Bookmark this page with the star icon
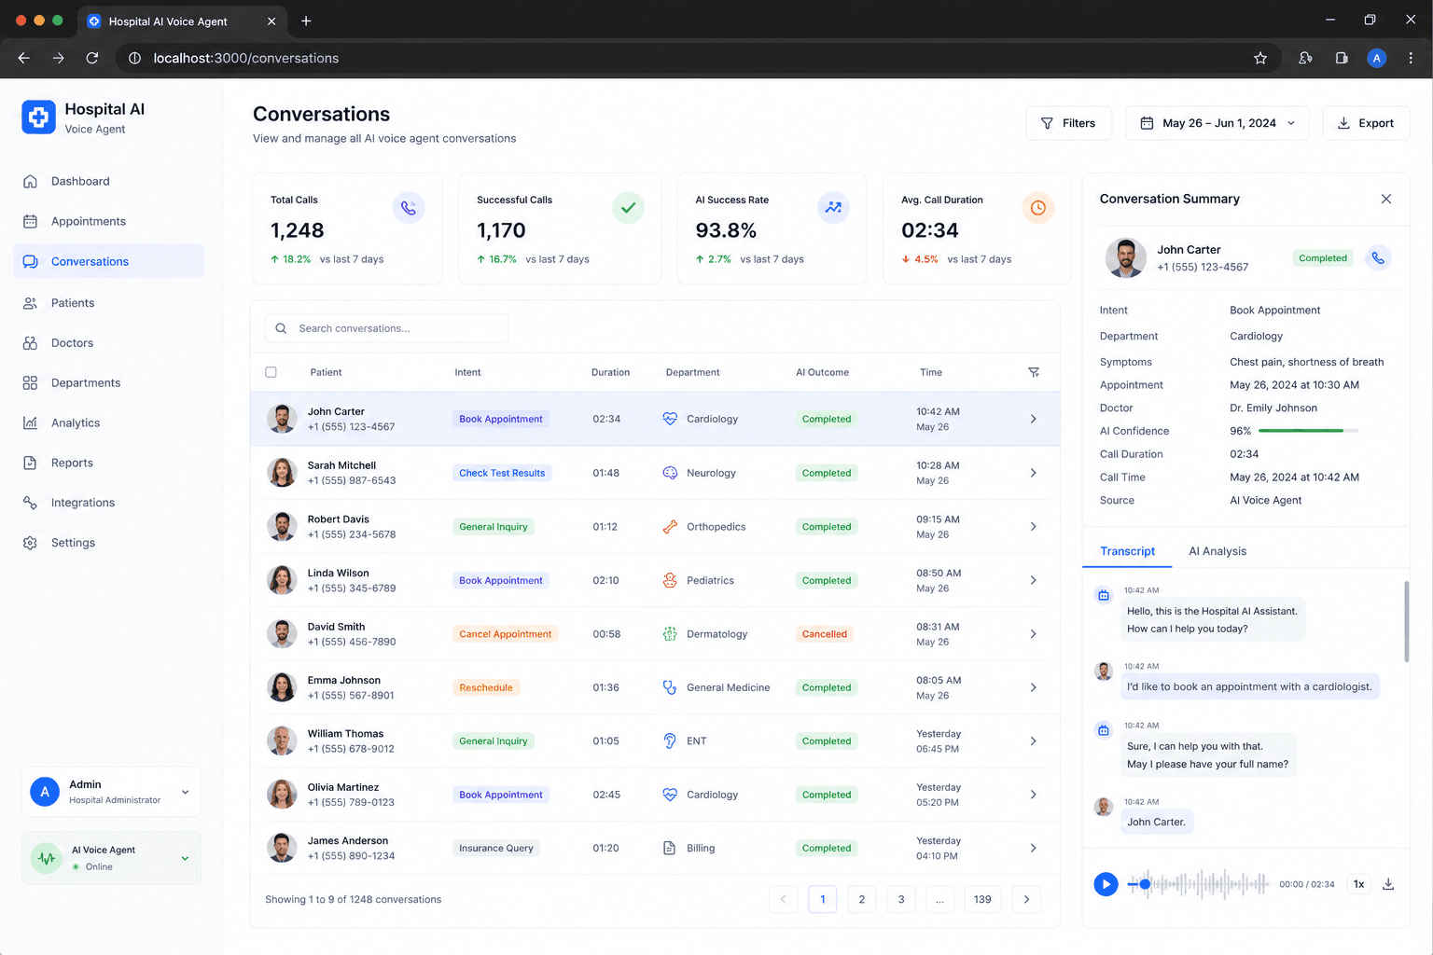Screen dimensions: 1433x955 pyautogui.click(x=1260, y=58)
